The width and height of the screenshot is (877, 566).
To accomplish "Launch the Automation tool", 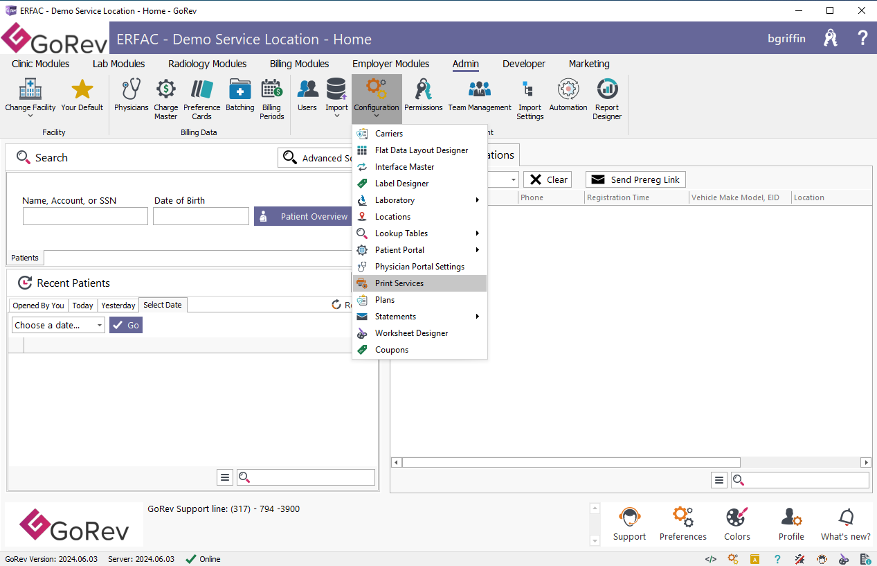I will pos(568,96).
